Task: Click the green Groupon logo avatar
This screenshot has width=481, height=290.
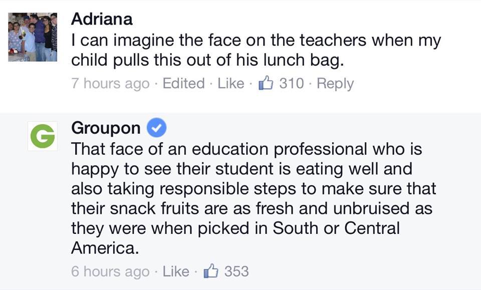Action: tap(43, 137)
